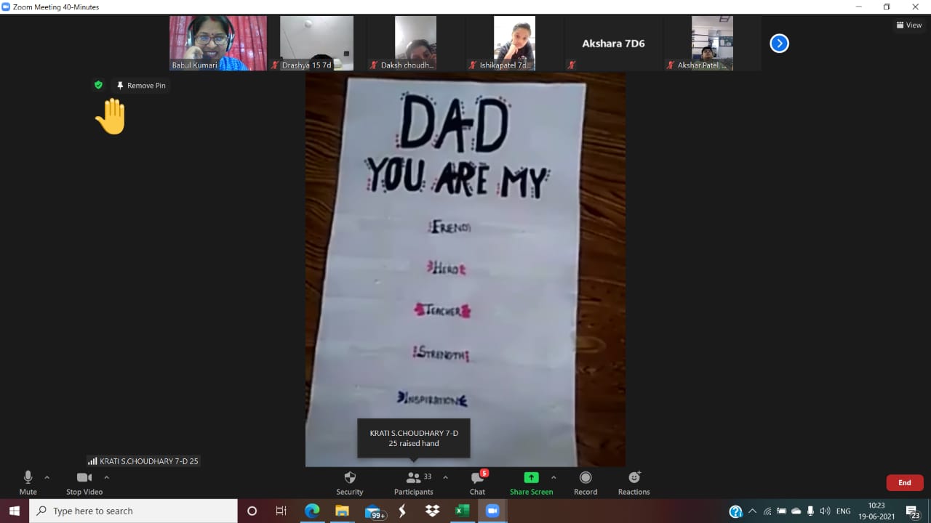Click the Type here to search box
Screen dimensions: 931x523
[x=134, y=511]
